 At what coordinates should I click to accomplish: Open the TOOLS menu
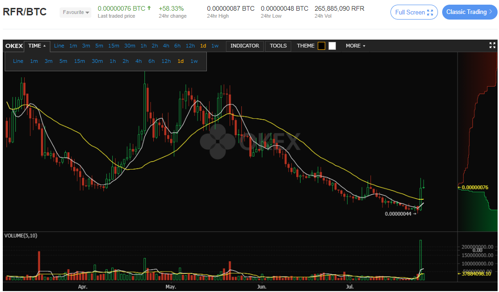click(x=278, y=46)
